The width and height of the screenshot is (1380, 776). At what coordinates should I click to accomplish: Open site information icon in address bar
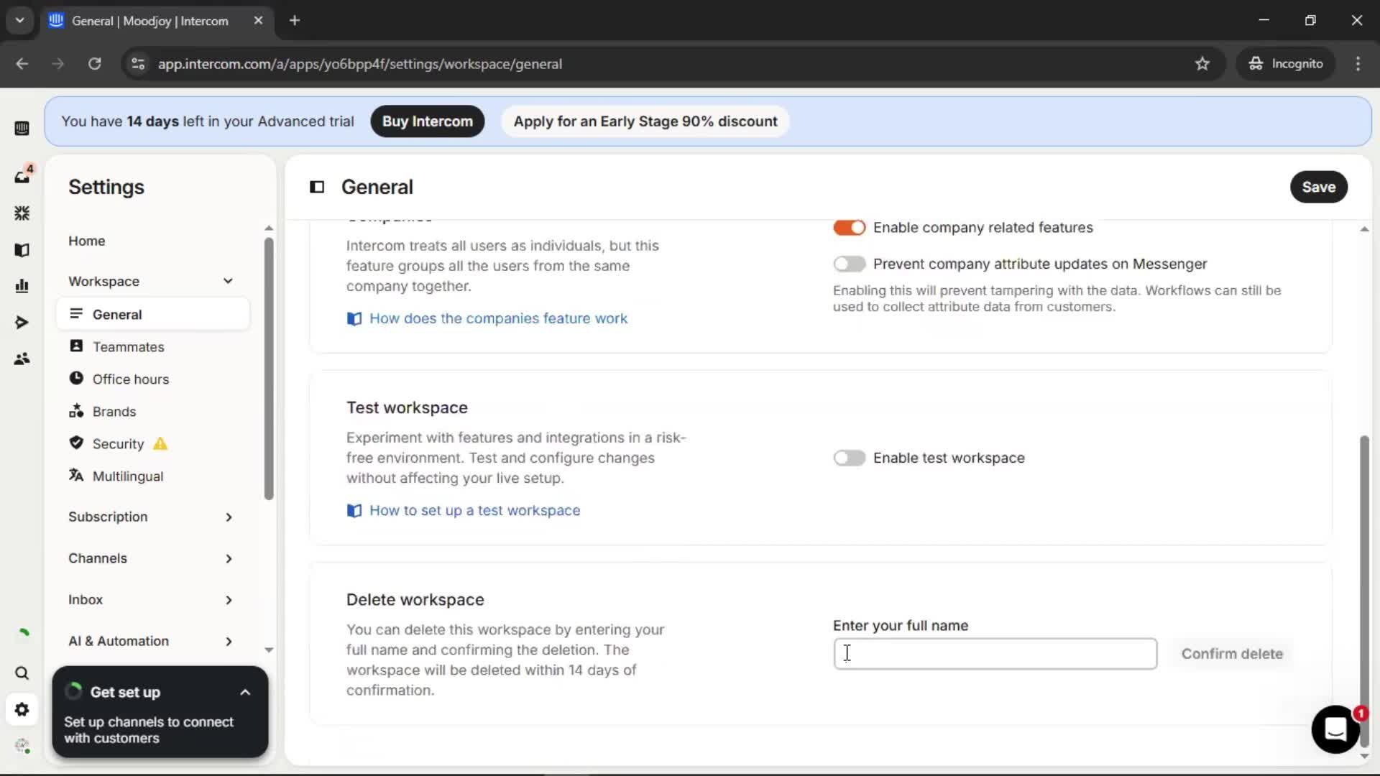click(138, 64)
